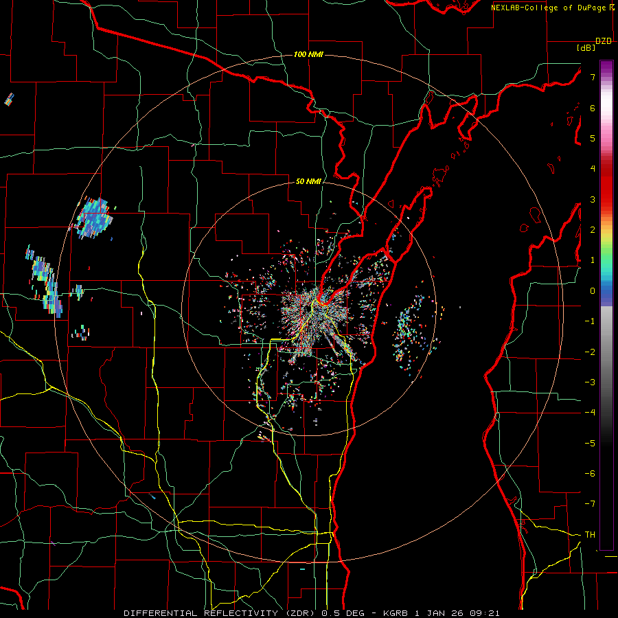Select the -7 tick on dB scale
Screen dimensions: 618x618
(x=590, y=504)
